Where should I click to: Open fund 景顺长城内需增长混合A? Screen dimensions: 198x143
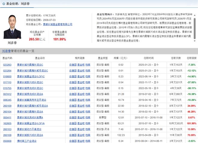30,112
